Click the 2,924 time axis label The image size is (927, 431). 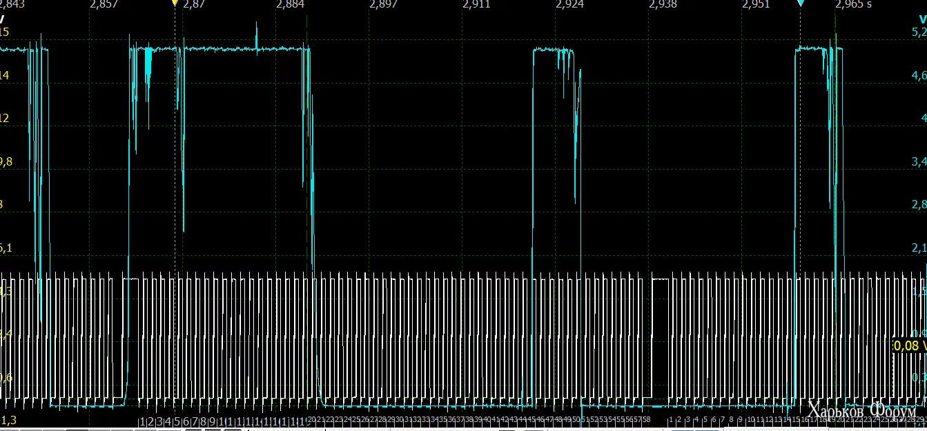pos(569,4)
